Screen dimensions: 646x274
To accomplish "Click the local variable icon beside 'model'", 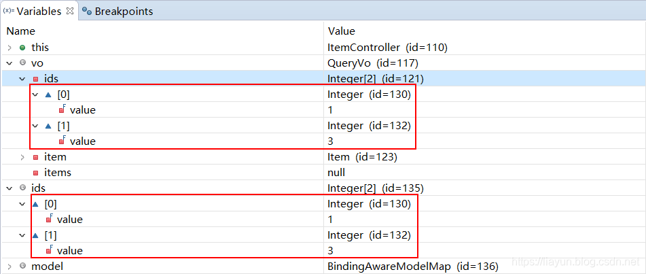I will tap(22, 267).
